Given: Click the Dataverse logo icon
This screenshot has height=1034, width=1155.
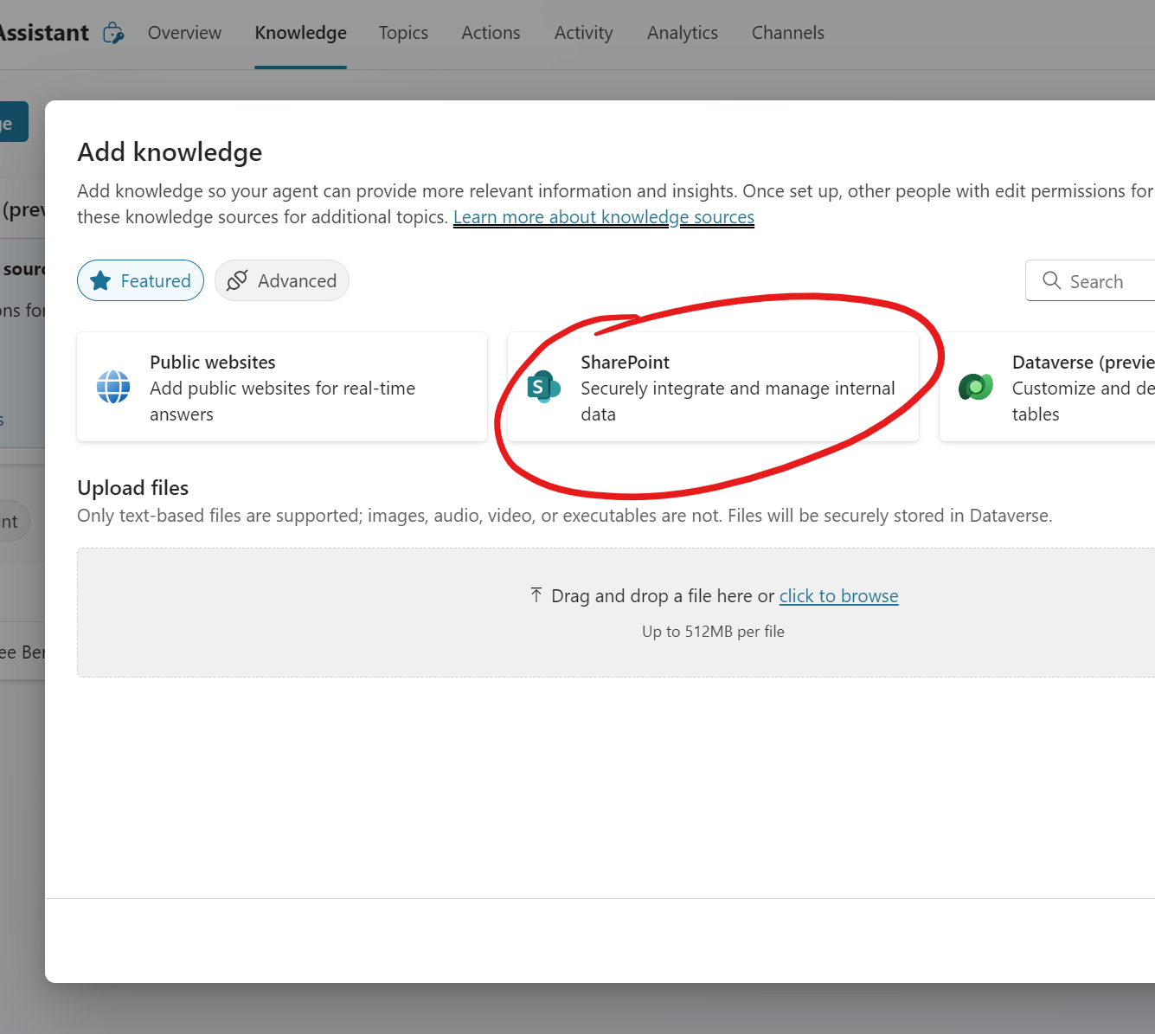Looking at the screenshot, I should 975,387.
